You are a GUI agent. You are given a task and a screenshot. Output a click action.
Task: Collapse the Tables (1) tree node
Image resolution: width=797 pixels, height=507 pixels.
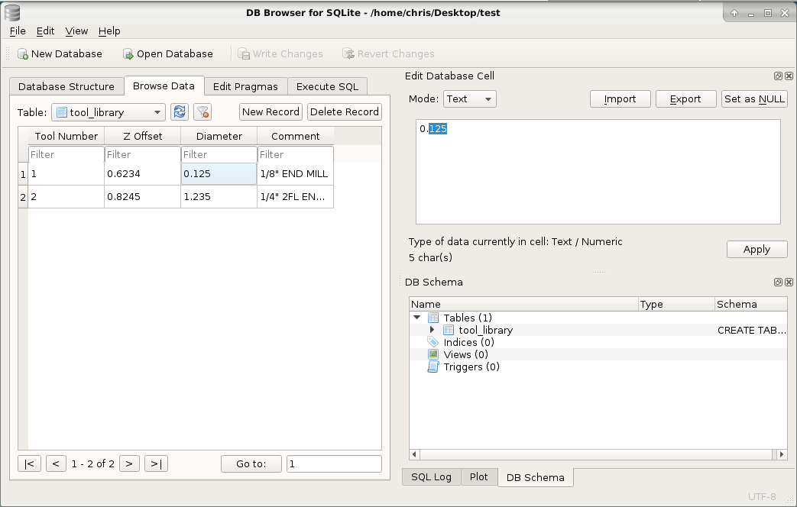(x=416, y=318)
